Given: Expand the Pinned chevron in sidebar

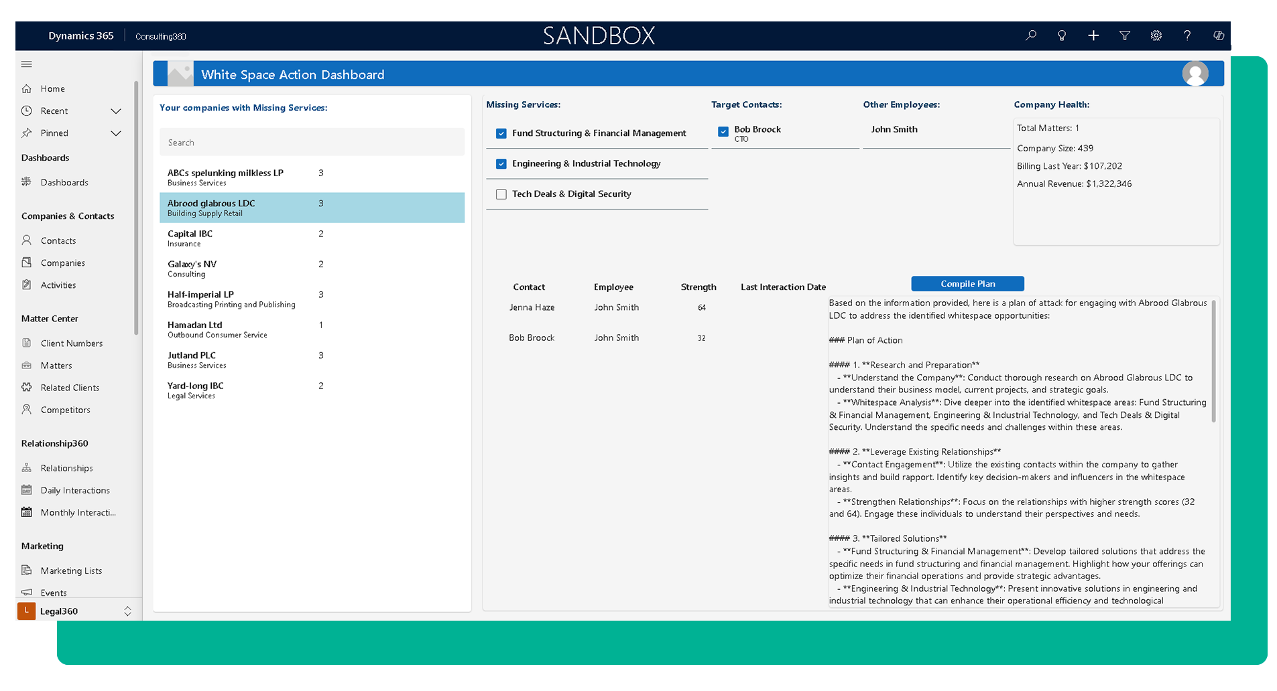Looking at the screenshot, I should [116, 133].
